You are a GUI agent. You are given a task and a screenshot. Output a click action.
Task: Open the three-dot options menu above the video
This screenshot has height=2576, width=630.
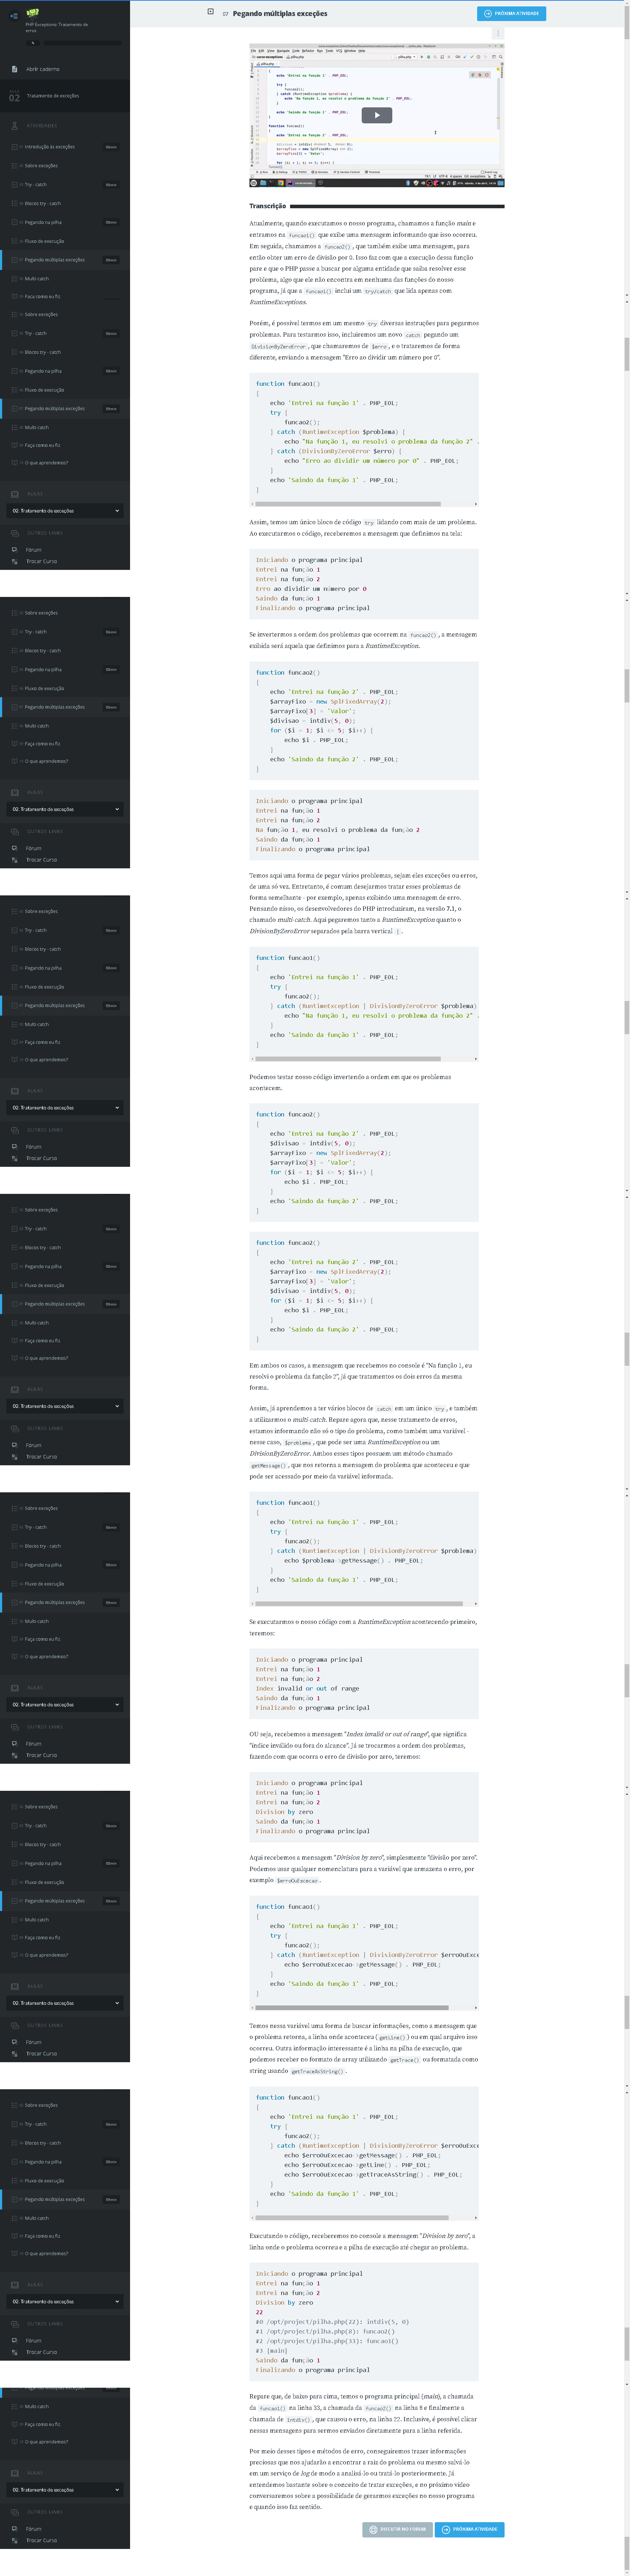[x=498, y=33]
